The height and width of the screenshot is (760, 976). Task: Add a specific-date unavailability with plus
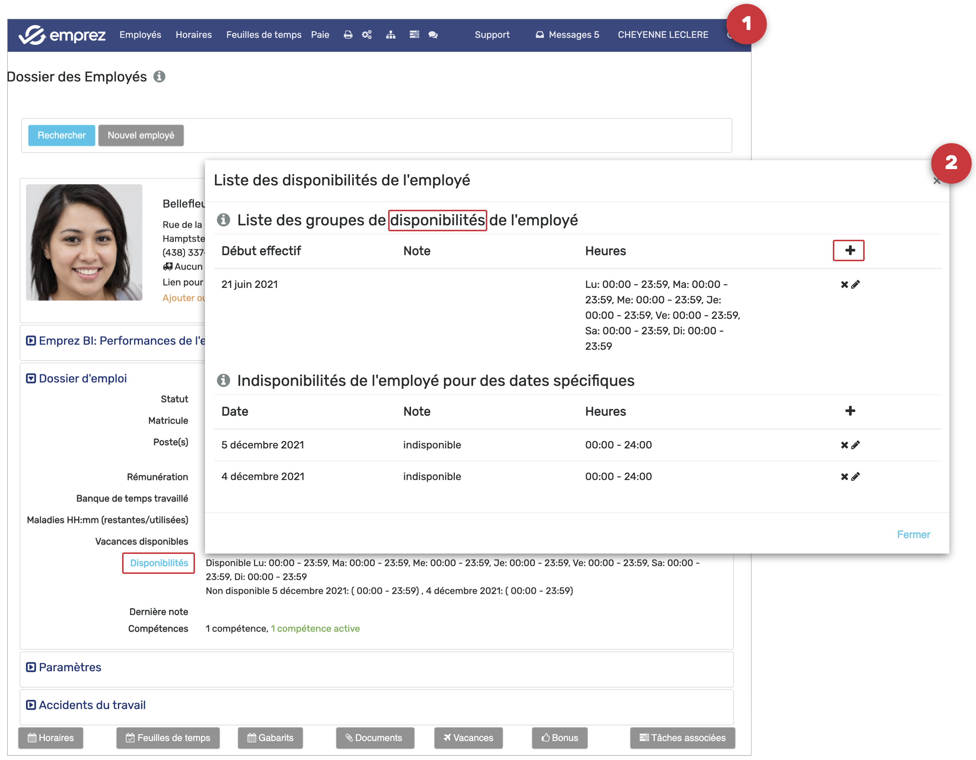click(850, 411)
